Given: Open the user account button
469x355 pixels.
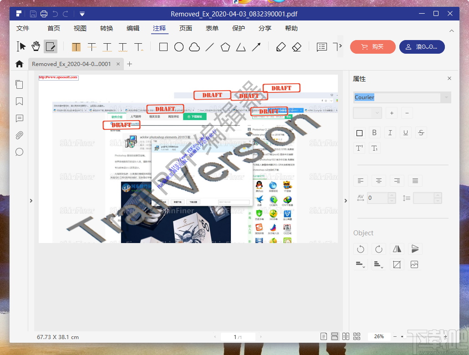Looking at the screenshot, I should click(422, 47).
